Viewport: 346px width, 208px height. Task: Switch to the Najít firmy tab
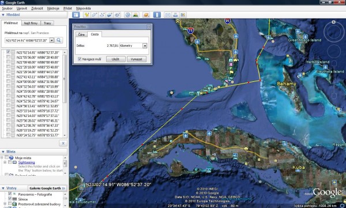coord(31,23)
